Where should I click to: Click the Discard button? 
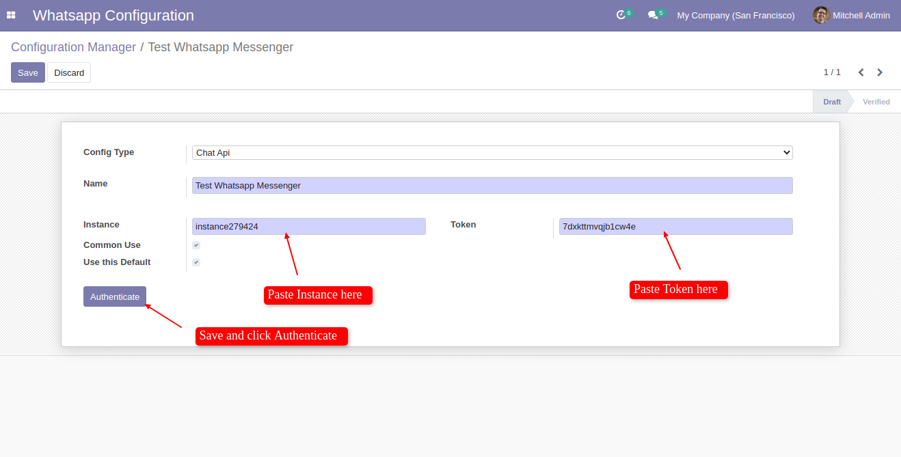69,72
